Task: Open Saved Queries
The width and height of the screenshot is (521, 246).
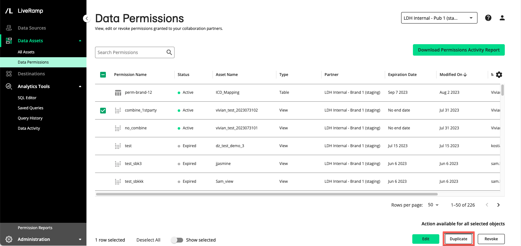Action: coord(31,108)
